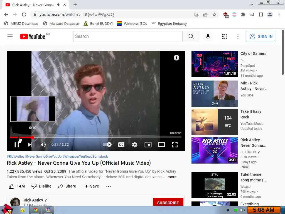Open the Chrome profile avatar
This screenshot has width=285, height=214.
click(270, 14)
